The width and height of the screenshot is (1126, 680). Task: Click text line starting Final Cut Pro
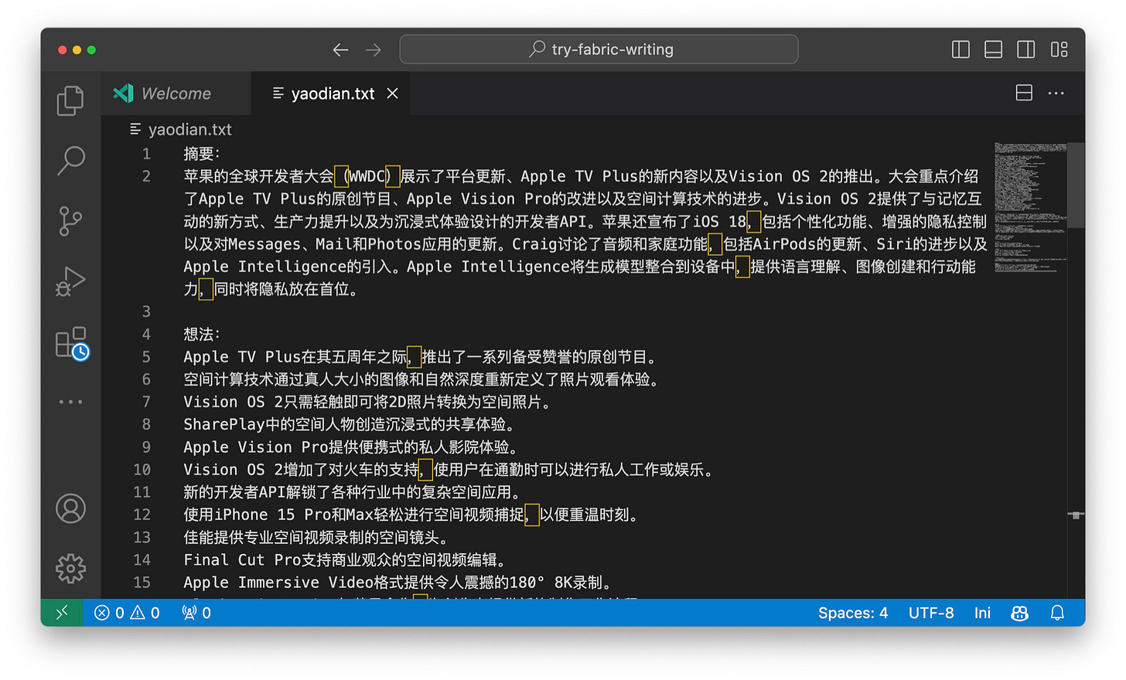tap(345, 559)
